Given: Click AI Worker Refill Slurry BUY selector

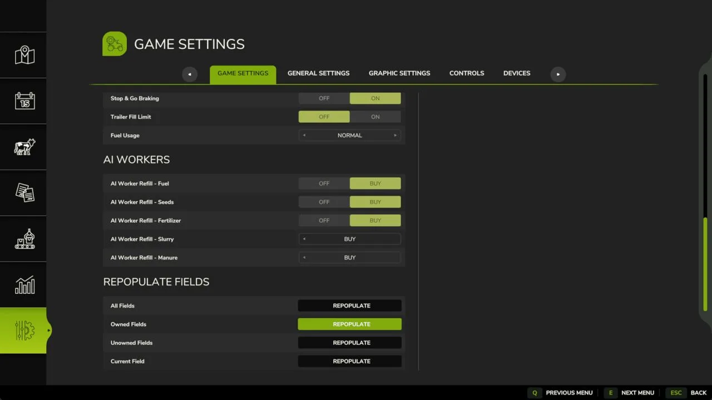Looking at the screenshot, I should pos(350,239).
